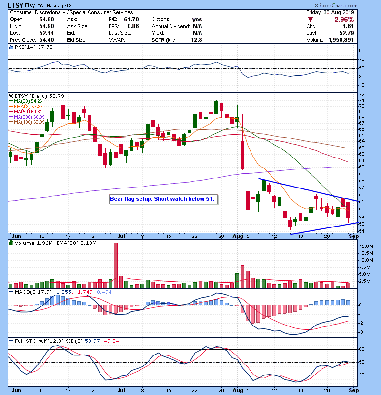Click the stochastic %D value 49.34

click(x=111, y=341)
